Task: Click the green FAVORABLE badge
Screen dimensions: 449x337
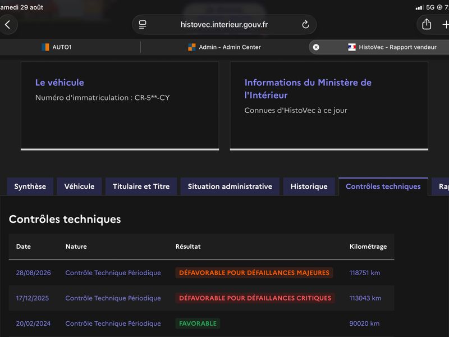Action: coord(198,324)
